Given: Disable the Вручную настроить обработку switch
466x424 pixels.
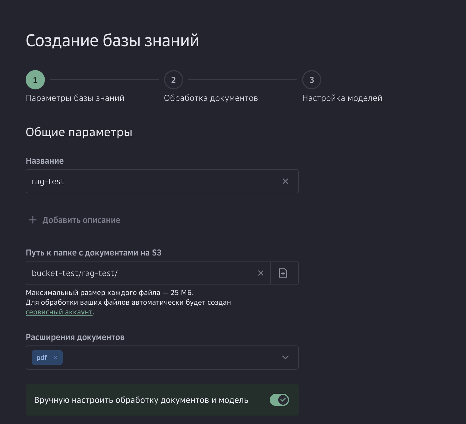Looking at the screenshot, I should click(279, 400).
